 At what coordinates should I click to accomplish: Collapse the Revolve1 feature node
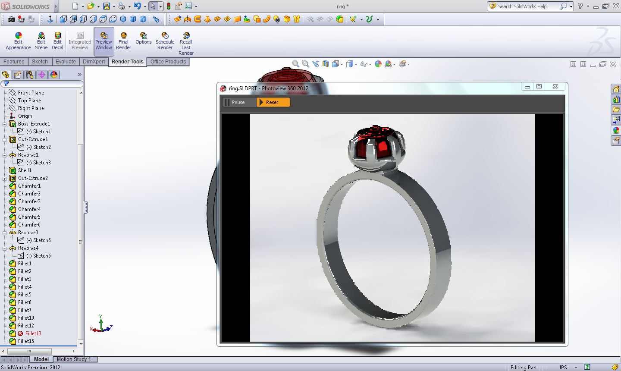coord(5,155)
